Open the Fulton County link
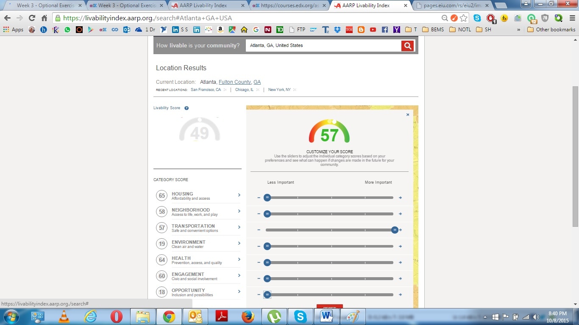The height and width of the screenshot is (325, 579). click(x=235, y=82)
